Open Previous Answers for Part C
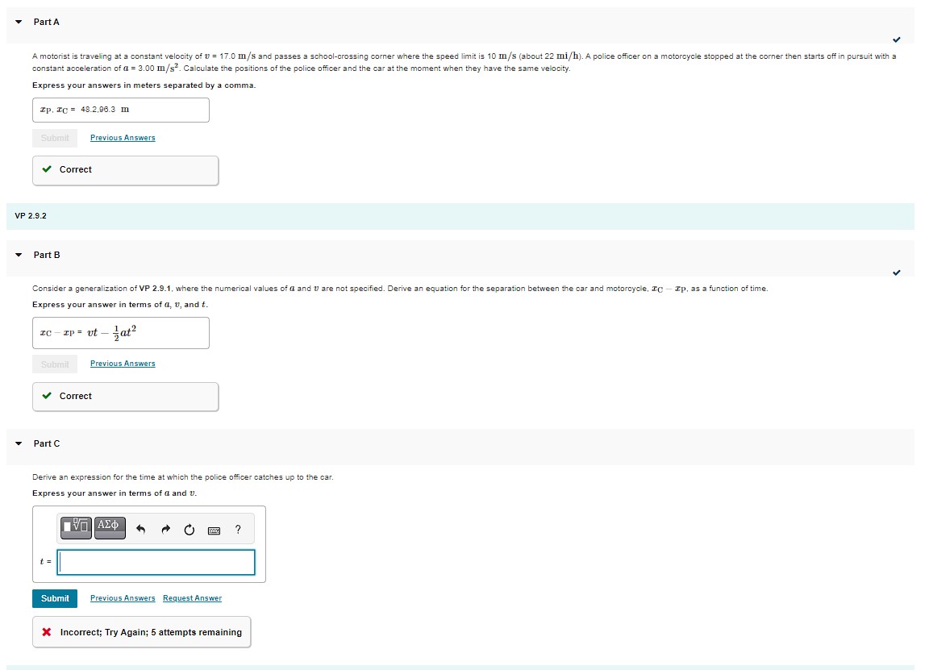The height and width of the screenshot is (670, 929). point(122,598)
